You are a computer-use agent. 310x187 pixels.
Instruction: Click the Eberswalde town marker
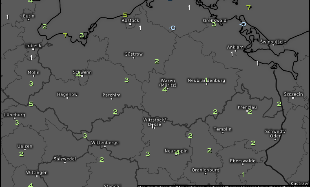pos(243,165)
